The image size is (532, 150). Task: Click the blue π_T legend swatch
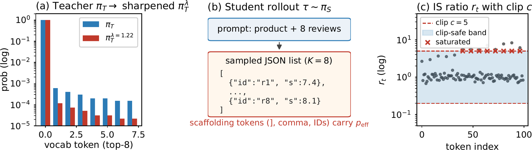pos(91,24)
